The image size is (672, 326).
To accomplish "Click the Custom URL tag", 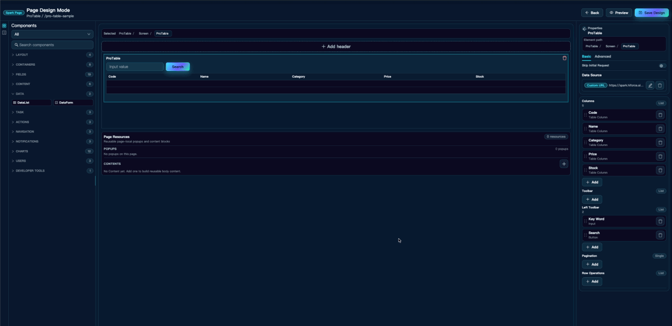I will tap(596, 85).
